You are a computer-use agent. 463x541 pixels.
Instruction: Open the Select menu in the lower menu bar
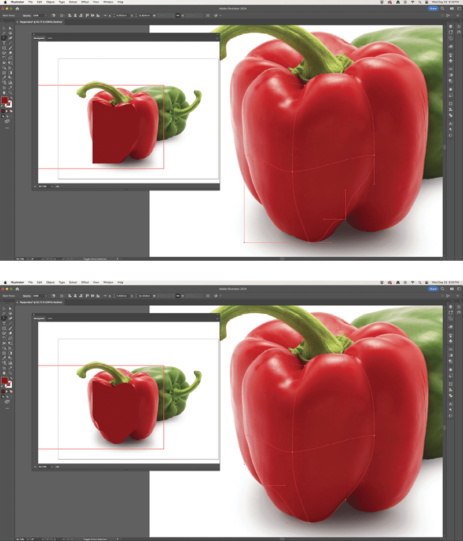(x=73, y=283)
